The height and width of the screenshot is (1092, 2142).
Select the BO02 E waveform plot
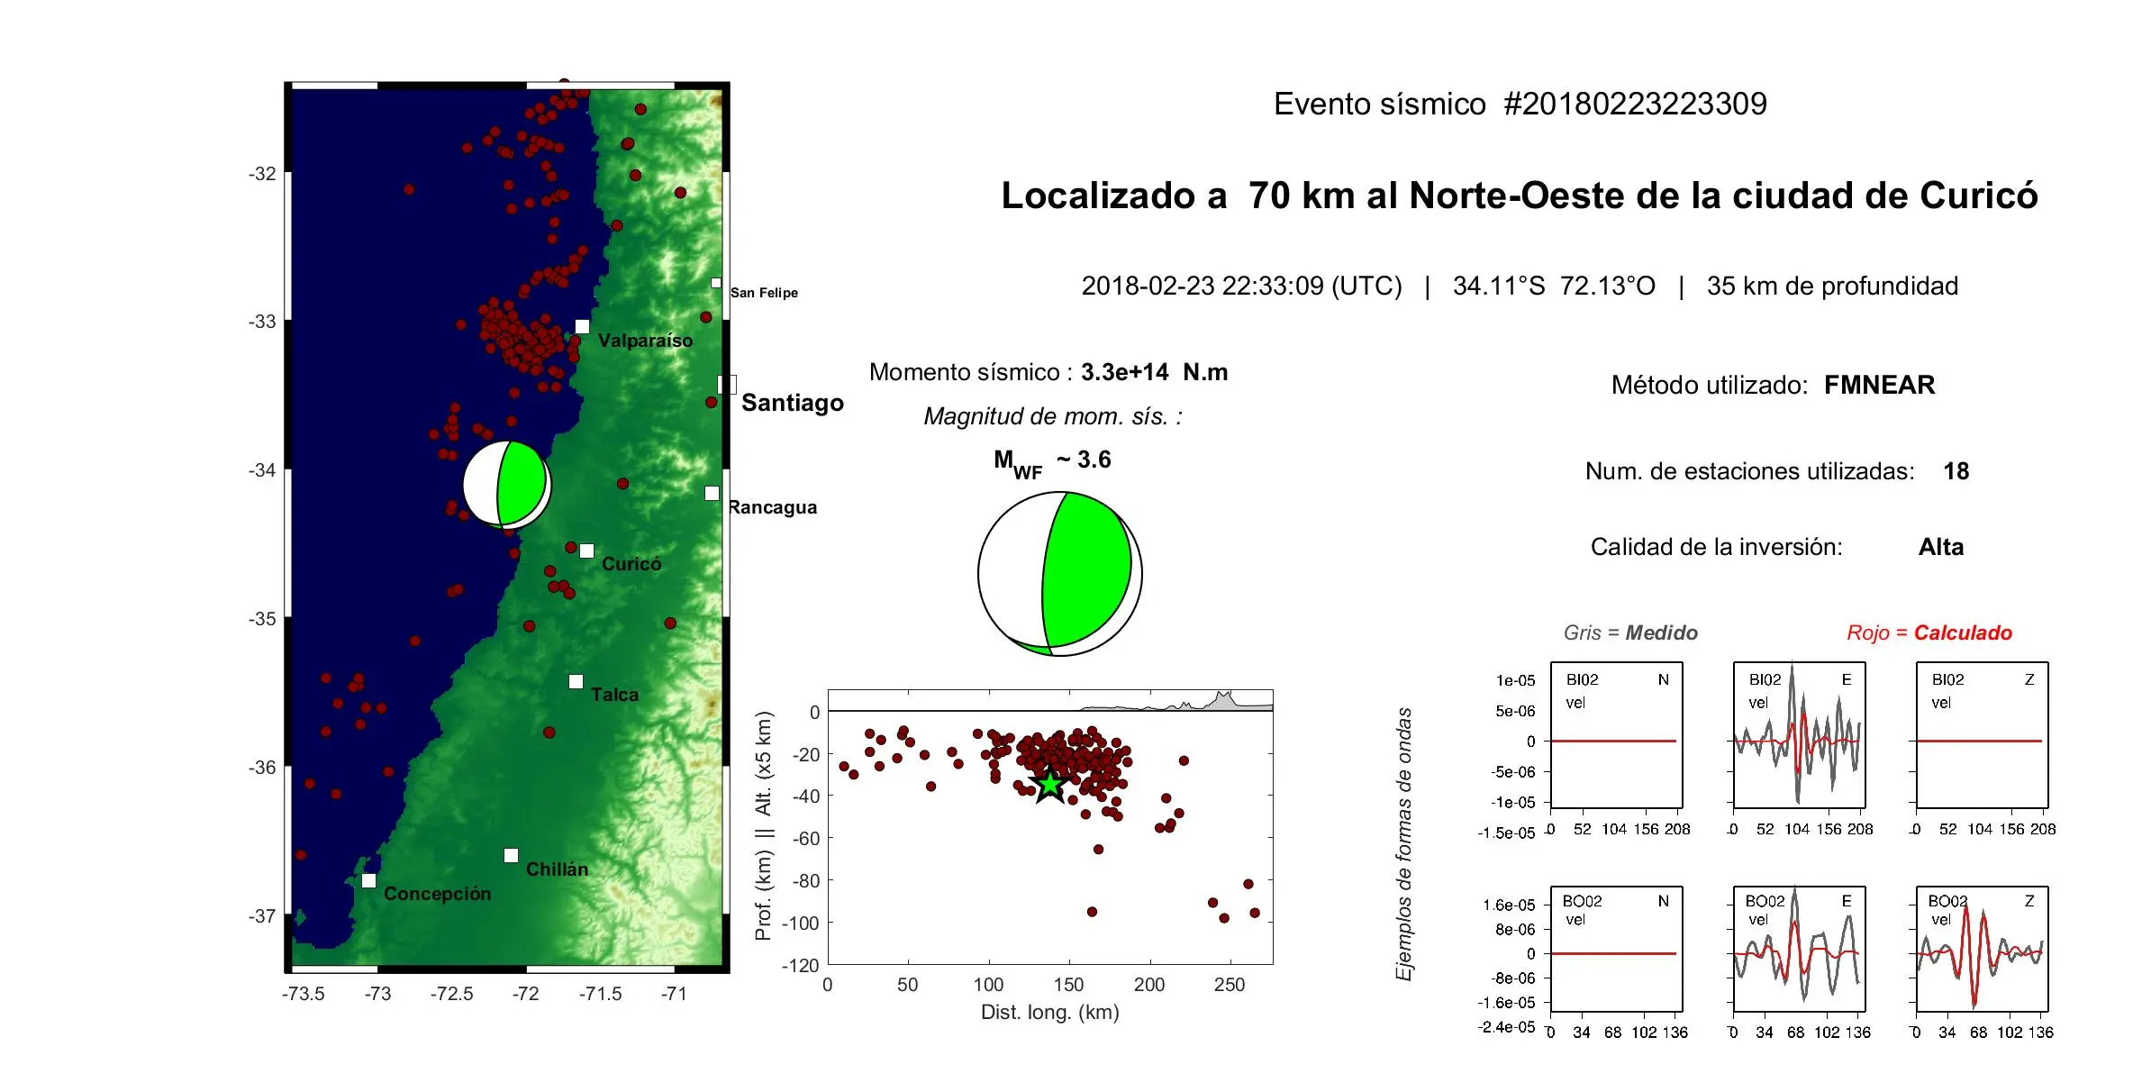[1799, 949]
